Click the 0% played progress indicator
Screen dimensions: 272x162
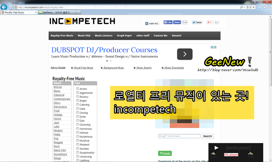[231, 155]
